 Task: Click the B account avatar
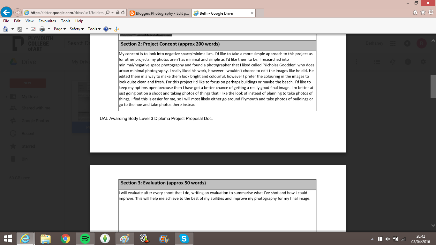[x=421, y=43]
